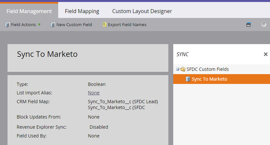Click the Block Updates From None value

(x=94, y=117)
